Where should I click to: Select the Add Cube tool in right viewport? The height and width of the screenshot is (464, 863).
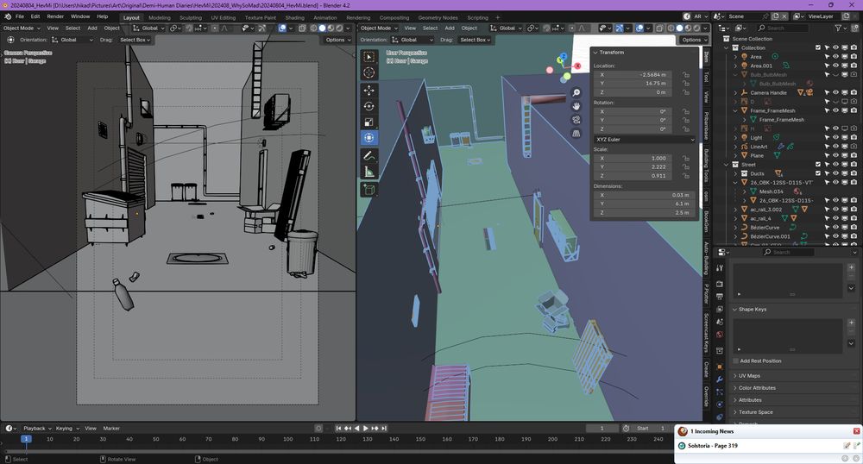(x=369, y=191)
